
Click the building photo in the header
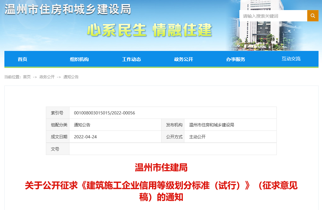(x=261, y=35)
